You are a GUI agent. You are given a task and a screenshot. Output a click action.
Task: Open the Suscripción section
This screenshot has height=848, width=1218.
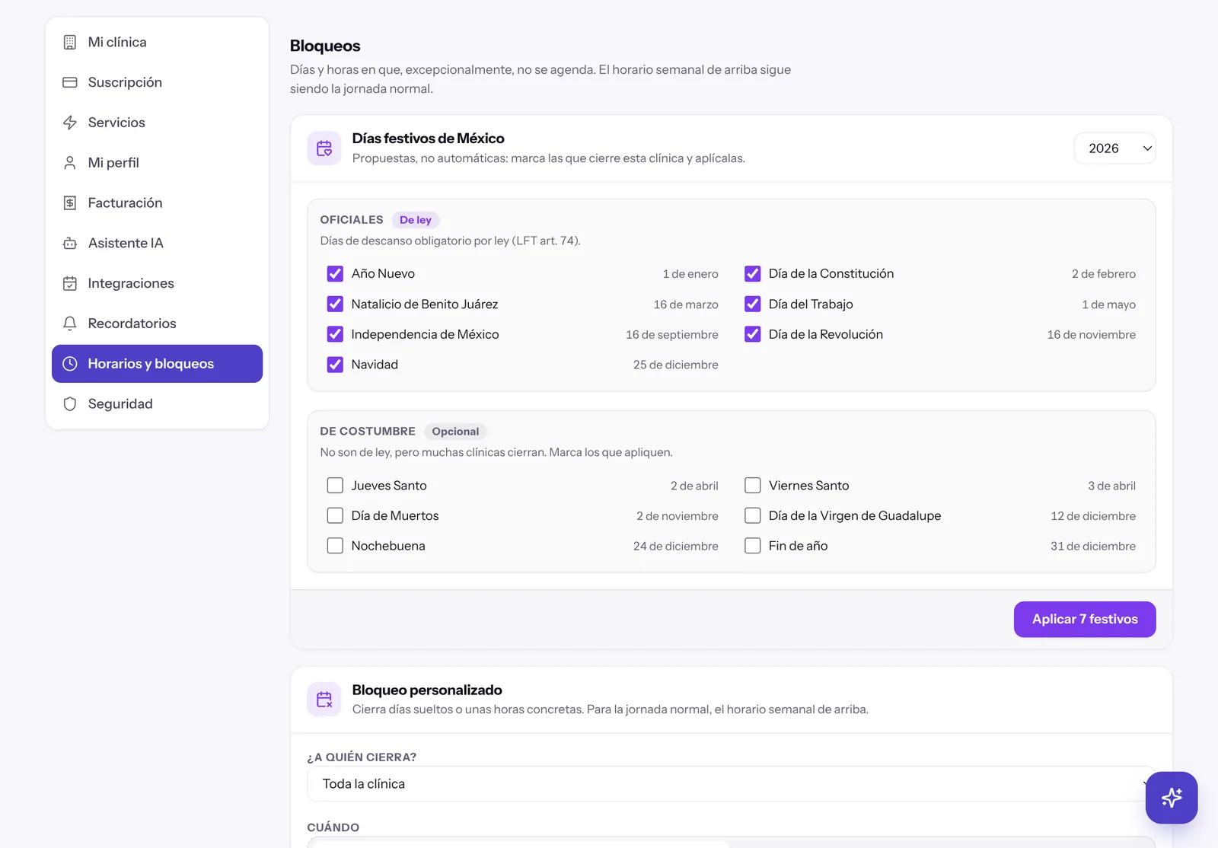(x=157, y=82)
